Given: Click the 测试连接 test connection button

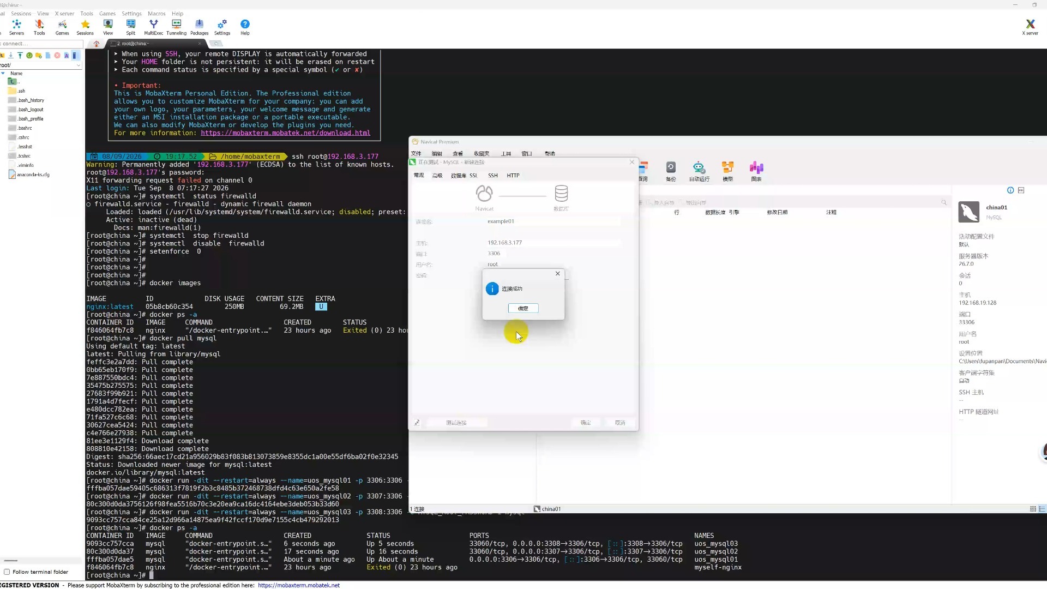Looking at the screenshot, I should pyautogui.click(x=456, y=423).
